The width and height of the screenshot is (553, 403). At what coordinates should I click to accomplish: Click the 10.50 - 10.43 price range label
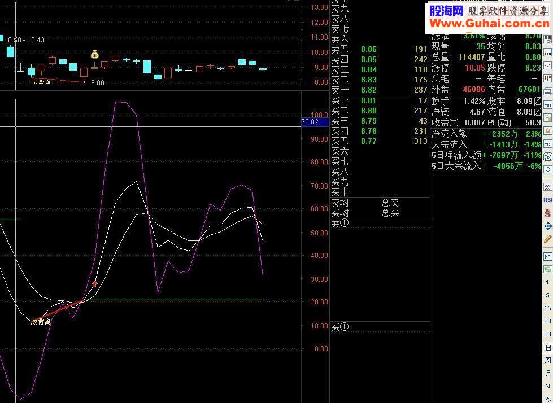pyautogui.click(x=24, y=40)
